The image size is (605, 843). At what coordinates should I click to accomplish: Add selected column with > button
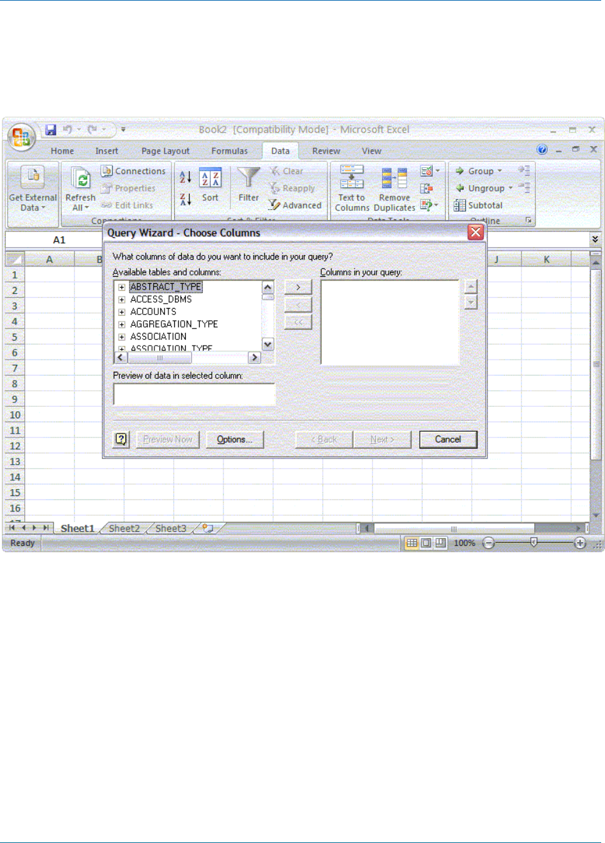pos(298,287)
